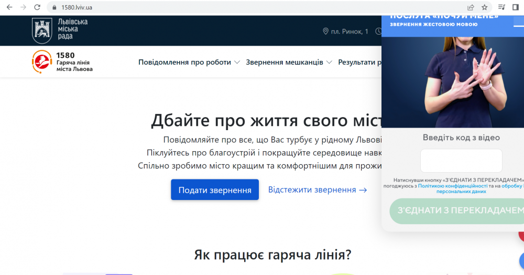Bookmark page with the star icon
The image size is (524, 275).
[x=485, y=7]
